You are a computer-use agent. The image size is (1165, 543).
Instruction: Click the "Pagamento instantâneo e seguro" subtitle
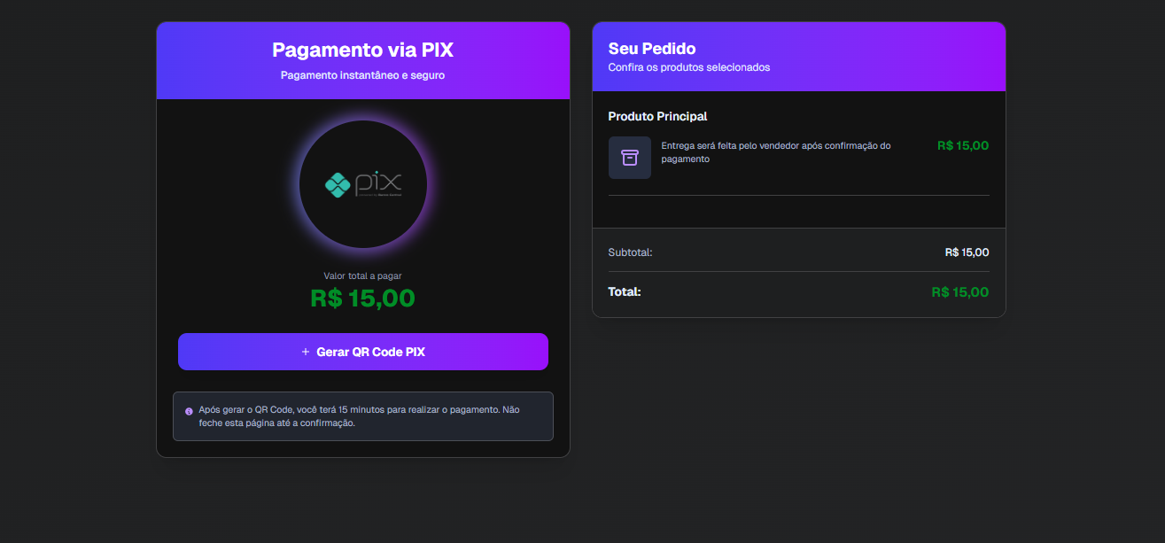point(362,75)
